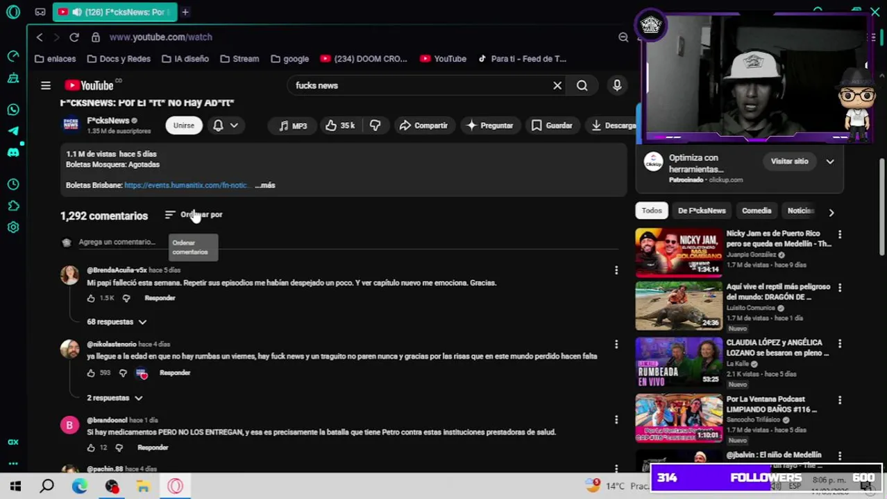Open options for @BrendaAcuña comment
Image resolution: width=887 pixels, height=499 pixels.
616,270
